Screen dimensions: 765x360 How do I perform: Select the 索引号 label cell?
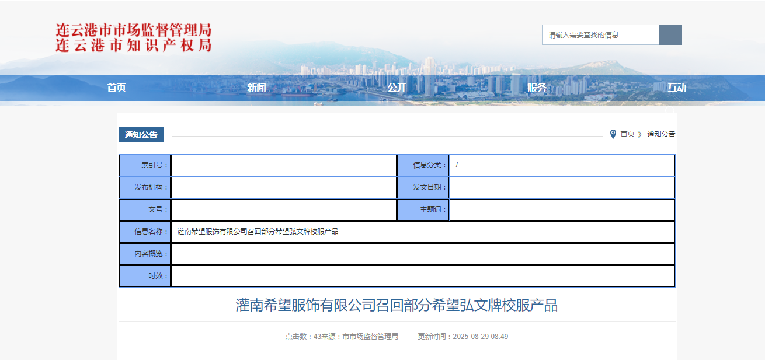pyautogui.click(x=145, y=165)
